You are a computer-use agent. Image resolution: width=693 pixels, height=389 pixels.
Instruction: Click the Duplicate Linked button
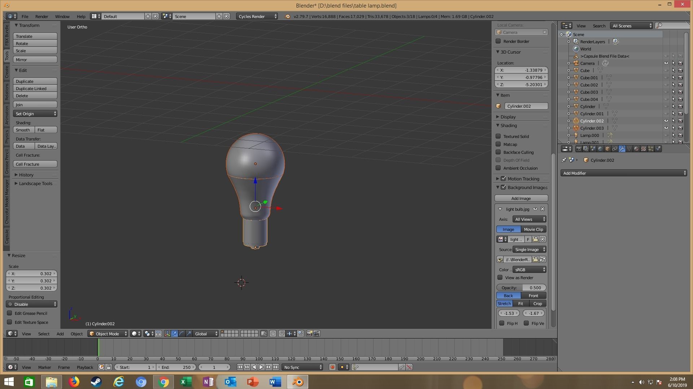35,89
